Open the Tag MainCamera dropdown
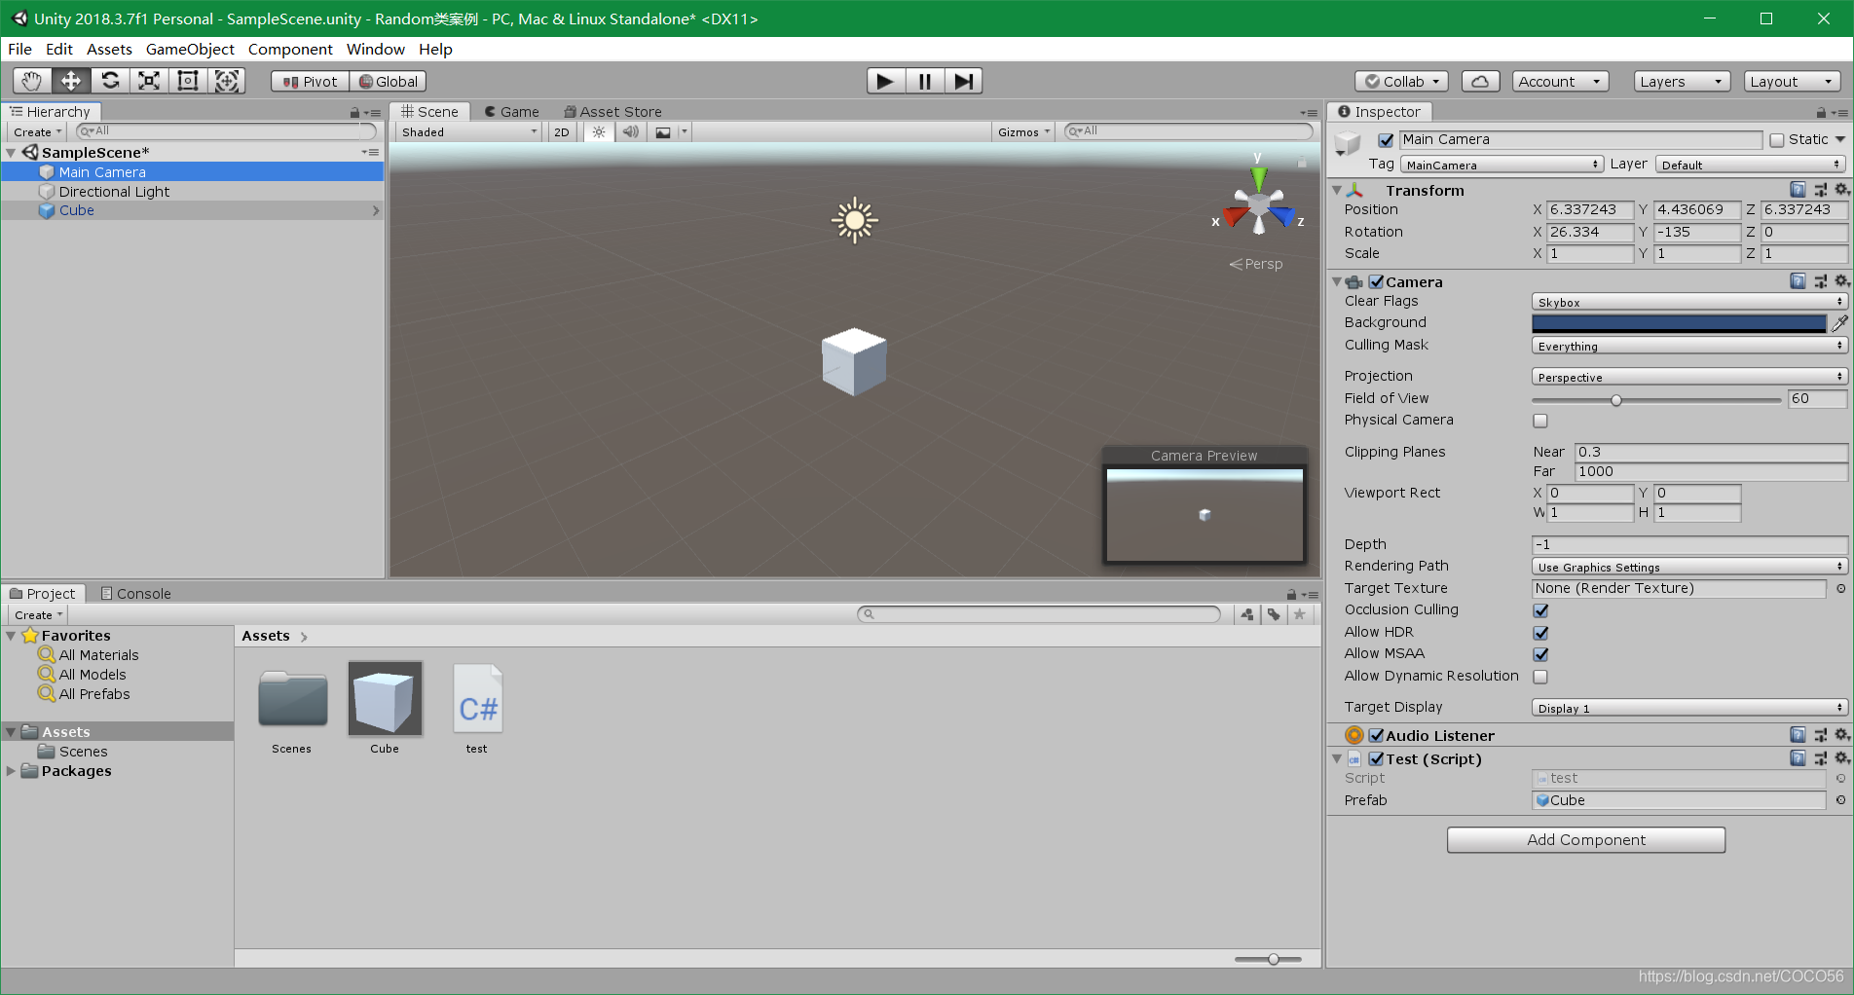This screenshot has width=1854, height=995. [x=1502, y=165]
